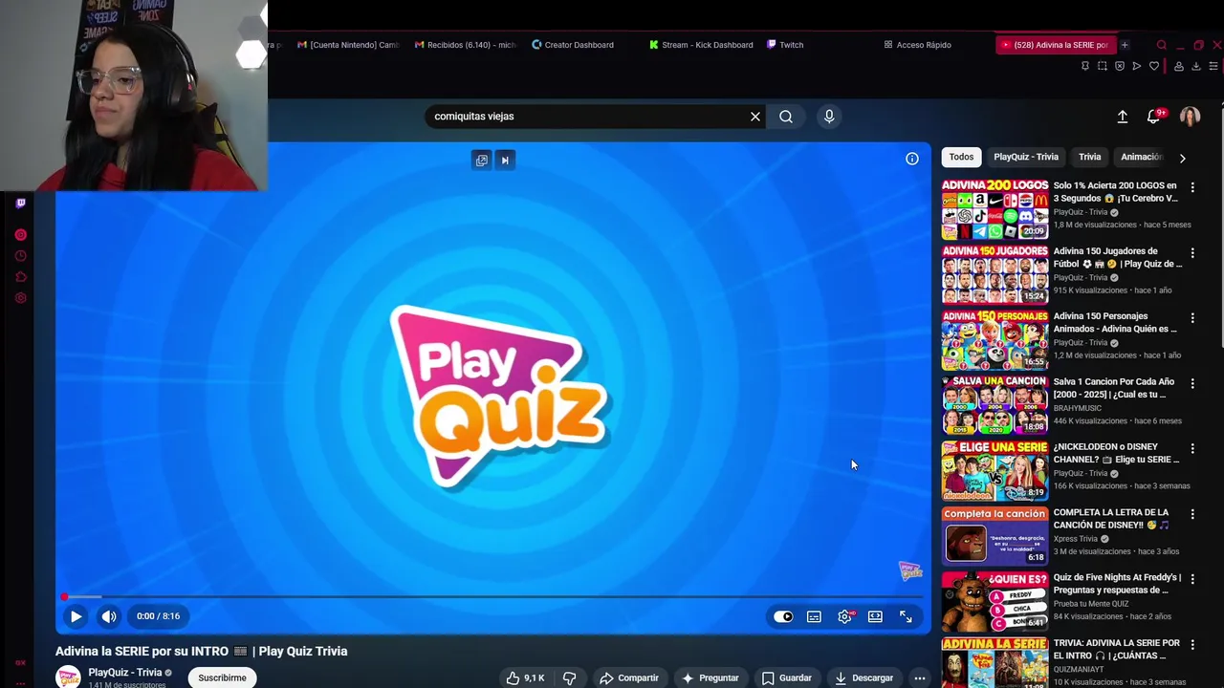Click the Descargar download button

pyautogui.click(x=863, y=678)
